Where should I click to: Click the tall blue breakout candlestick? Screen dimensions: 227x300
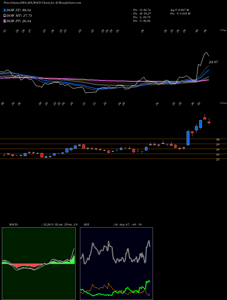pyautogui.click(x=188, y=138)
